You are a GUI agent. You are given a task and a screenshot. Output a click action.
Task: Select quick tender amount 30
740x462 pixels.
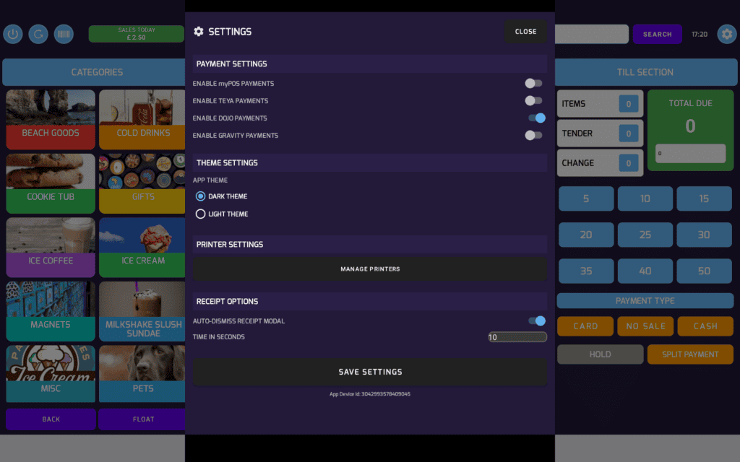tap(704, 235)
